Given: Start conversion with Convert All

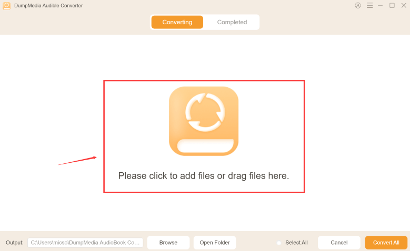Looking at the screenshot, I should click(386, 243).
